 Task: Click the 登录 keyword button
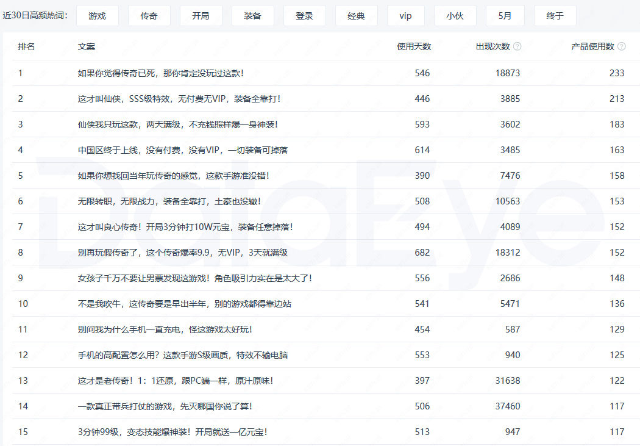pos(304,16)
